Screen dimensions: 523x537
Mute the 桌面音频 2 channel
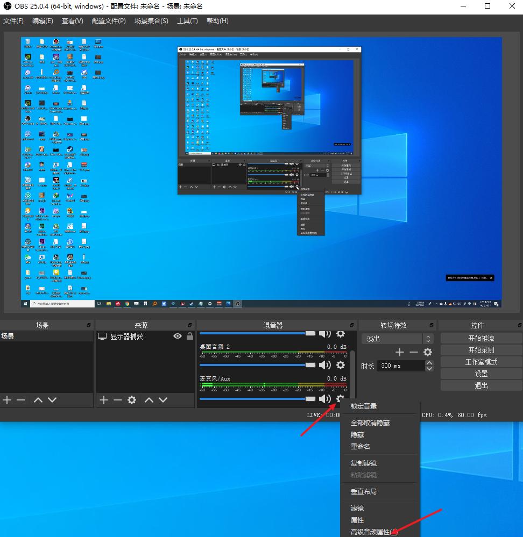click(324, 365)
